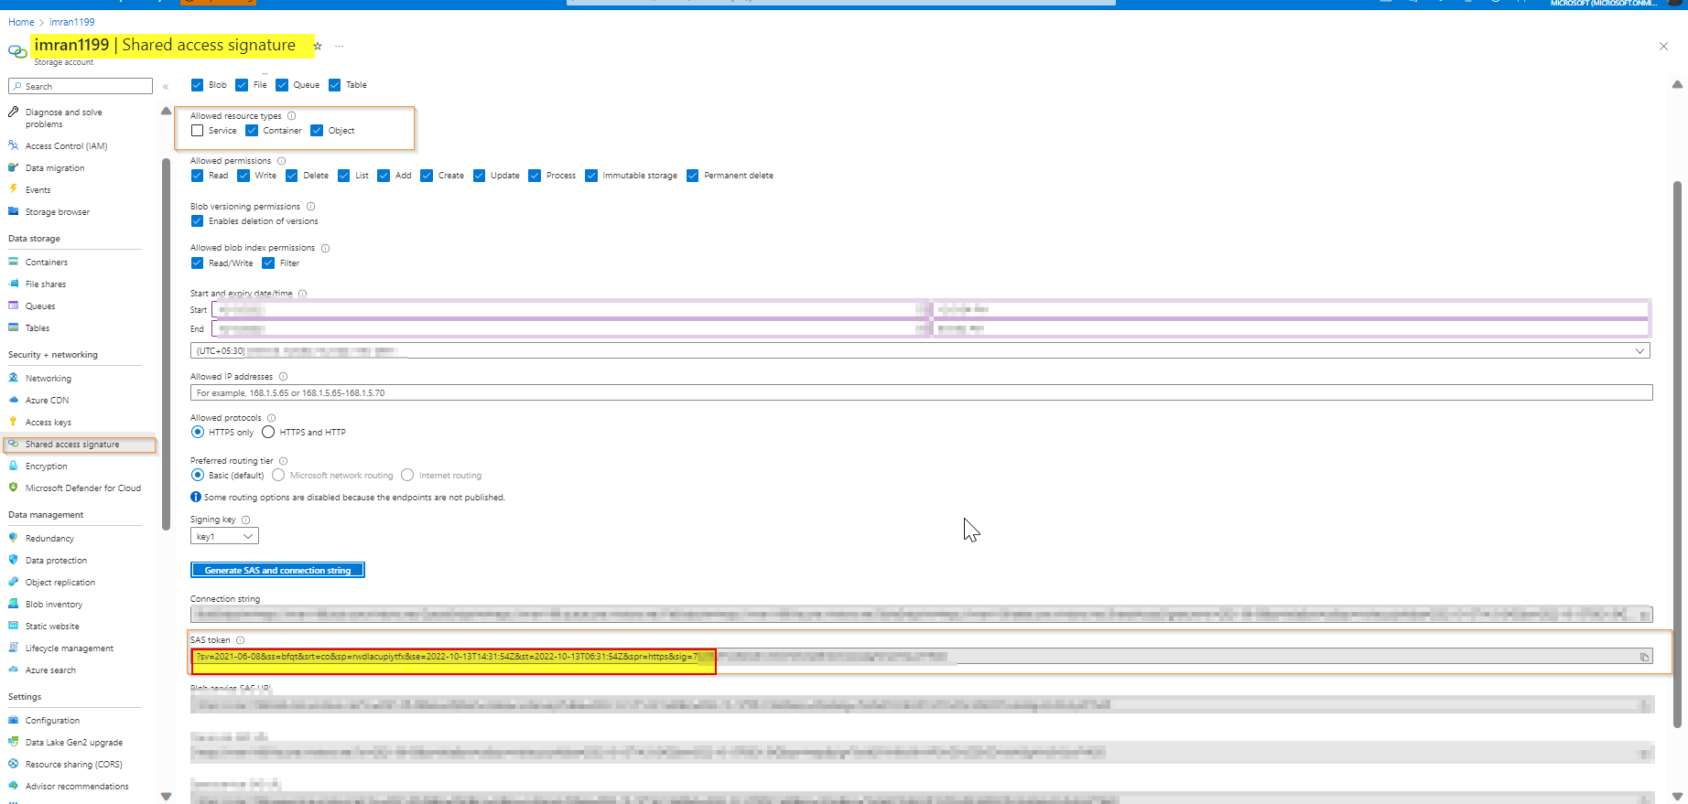This screenshot has width=1688, height=804.
Task: Click the Object replication icon
Action: (x=13, y=582)
